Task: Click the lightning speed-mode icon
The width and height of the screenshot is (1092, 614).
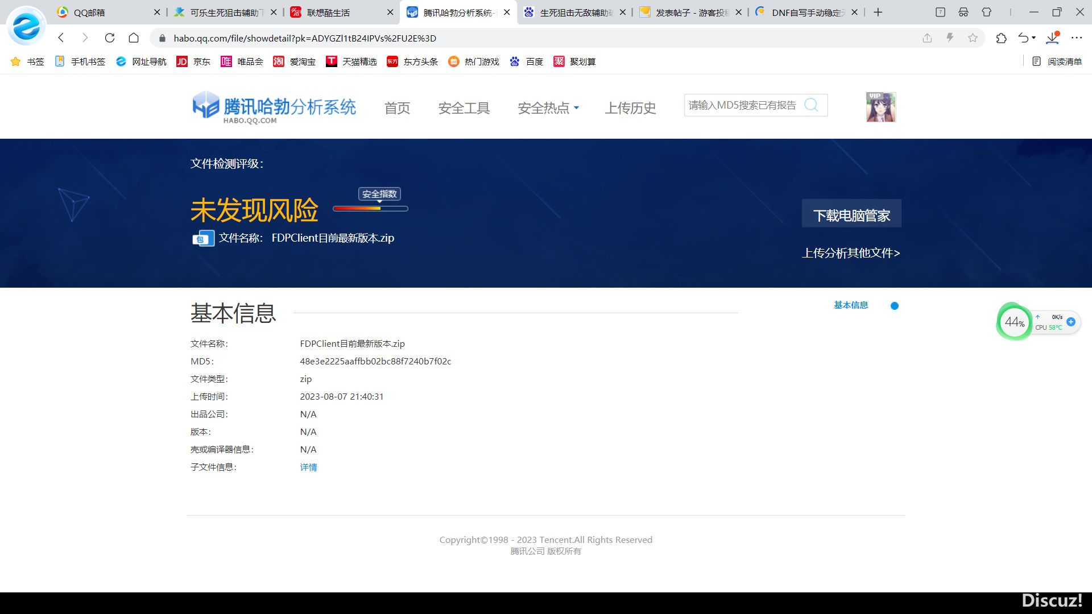Action: coord(950,38)
